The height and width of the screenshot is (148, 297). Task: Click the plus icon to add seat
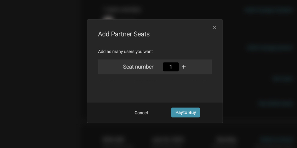point(184,67)
